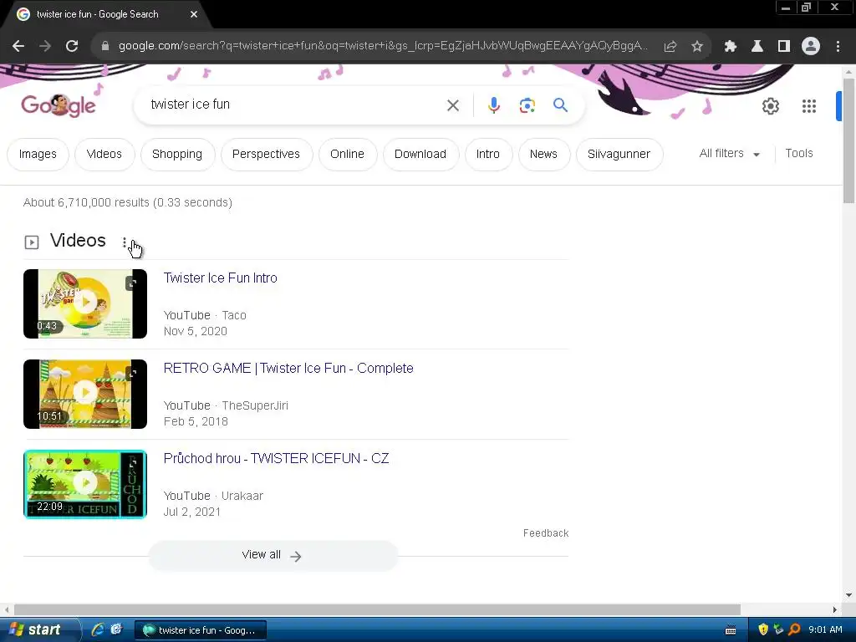Open RETRO GAME Twister Ice Fun link

[x=288, y=369]
